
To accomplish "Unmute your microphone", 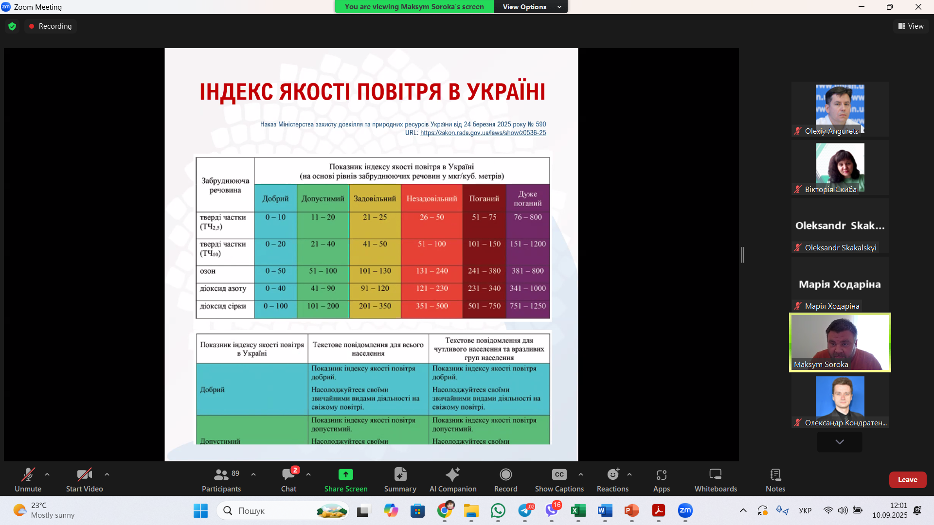I will tap(28, 479).
